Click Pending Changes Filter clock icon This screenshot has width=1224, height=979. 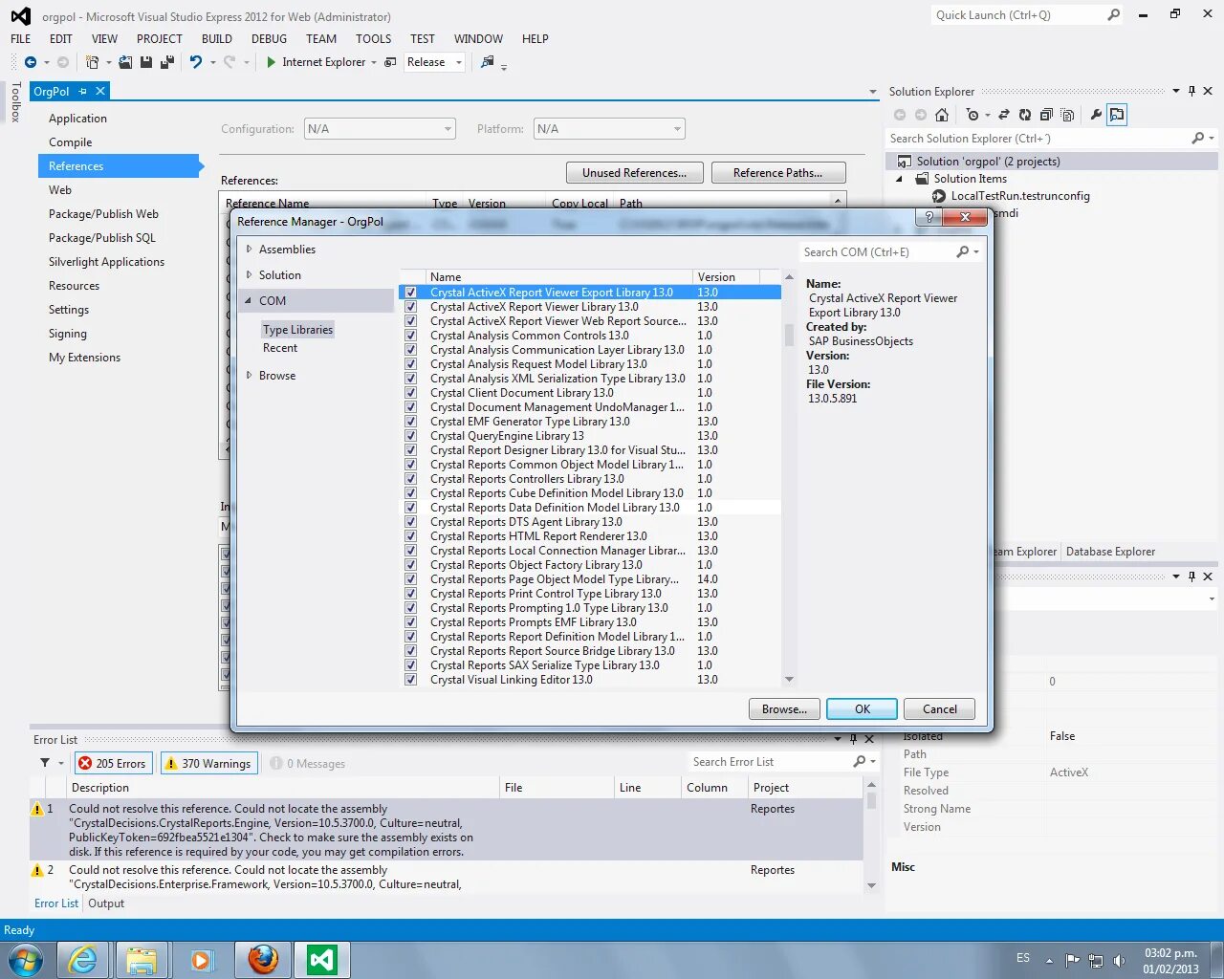973,115
